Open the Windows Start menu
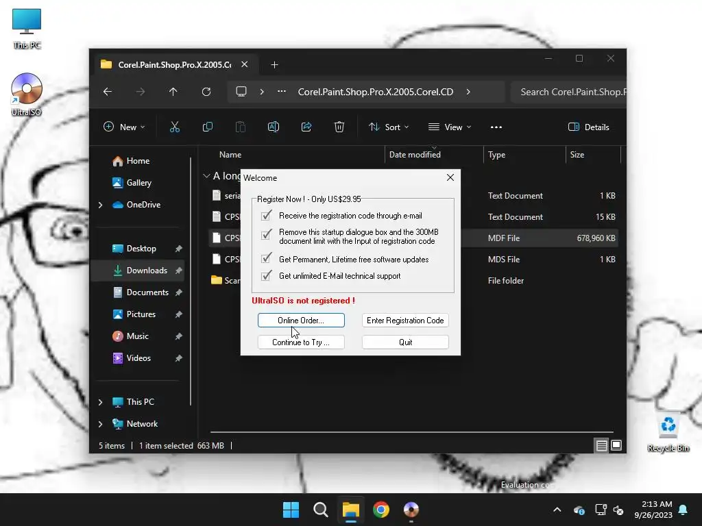Viewport: 702px width, 526px height. (291, 510)
